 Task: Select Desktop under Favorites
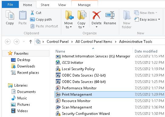point(24,60)
